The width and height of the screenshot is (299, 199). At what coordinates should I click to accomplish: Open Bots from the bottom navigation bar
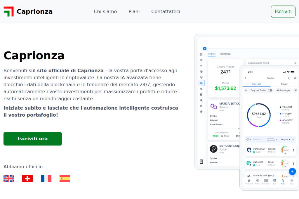(x=275, y=181)
